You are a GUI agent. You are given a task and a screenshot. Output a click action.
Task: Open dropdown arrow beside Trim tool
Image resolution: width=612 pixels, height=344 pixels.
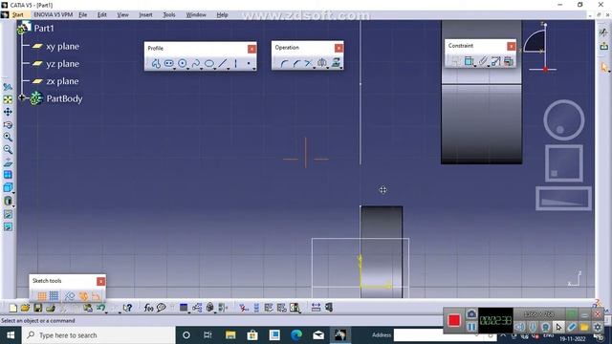coord(315,68)
